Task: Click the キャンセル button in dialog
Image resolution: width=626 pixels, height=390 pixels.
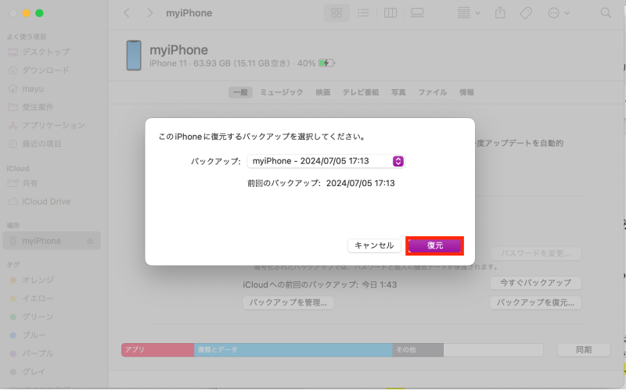Action: [374, 245]
